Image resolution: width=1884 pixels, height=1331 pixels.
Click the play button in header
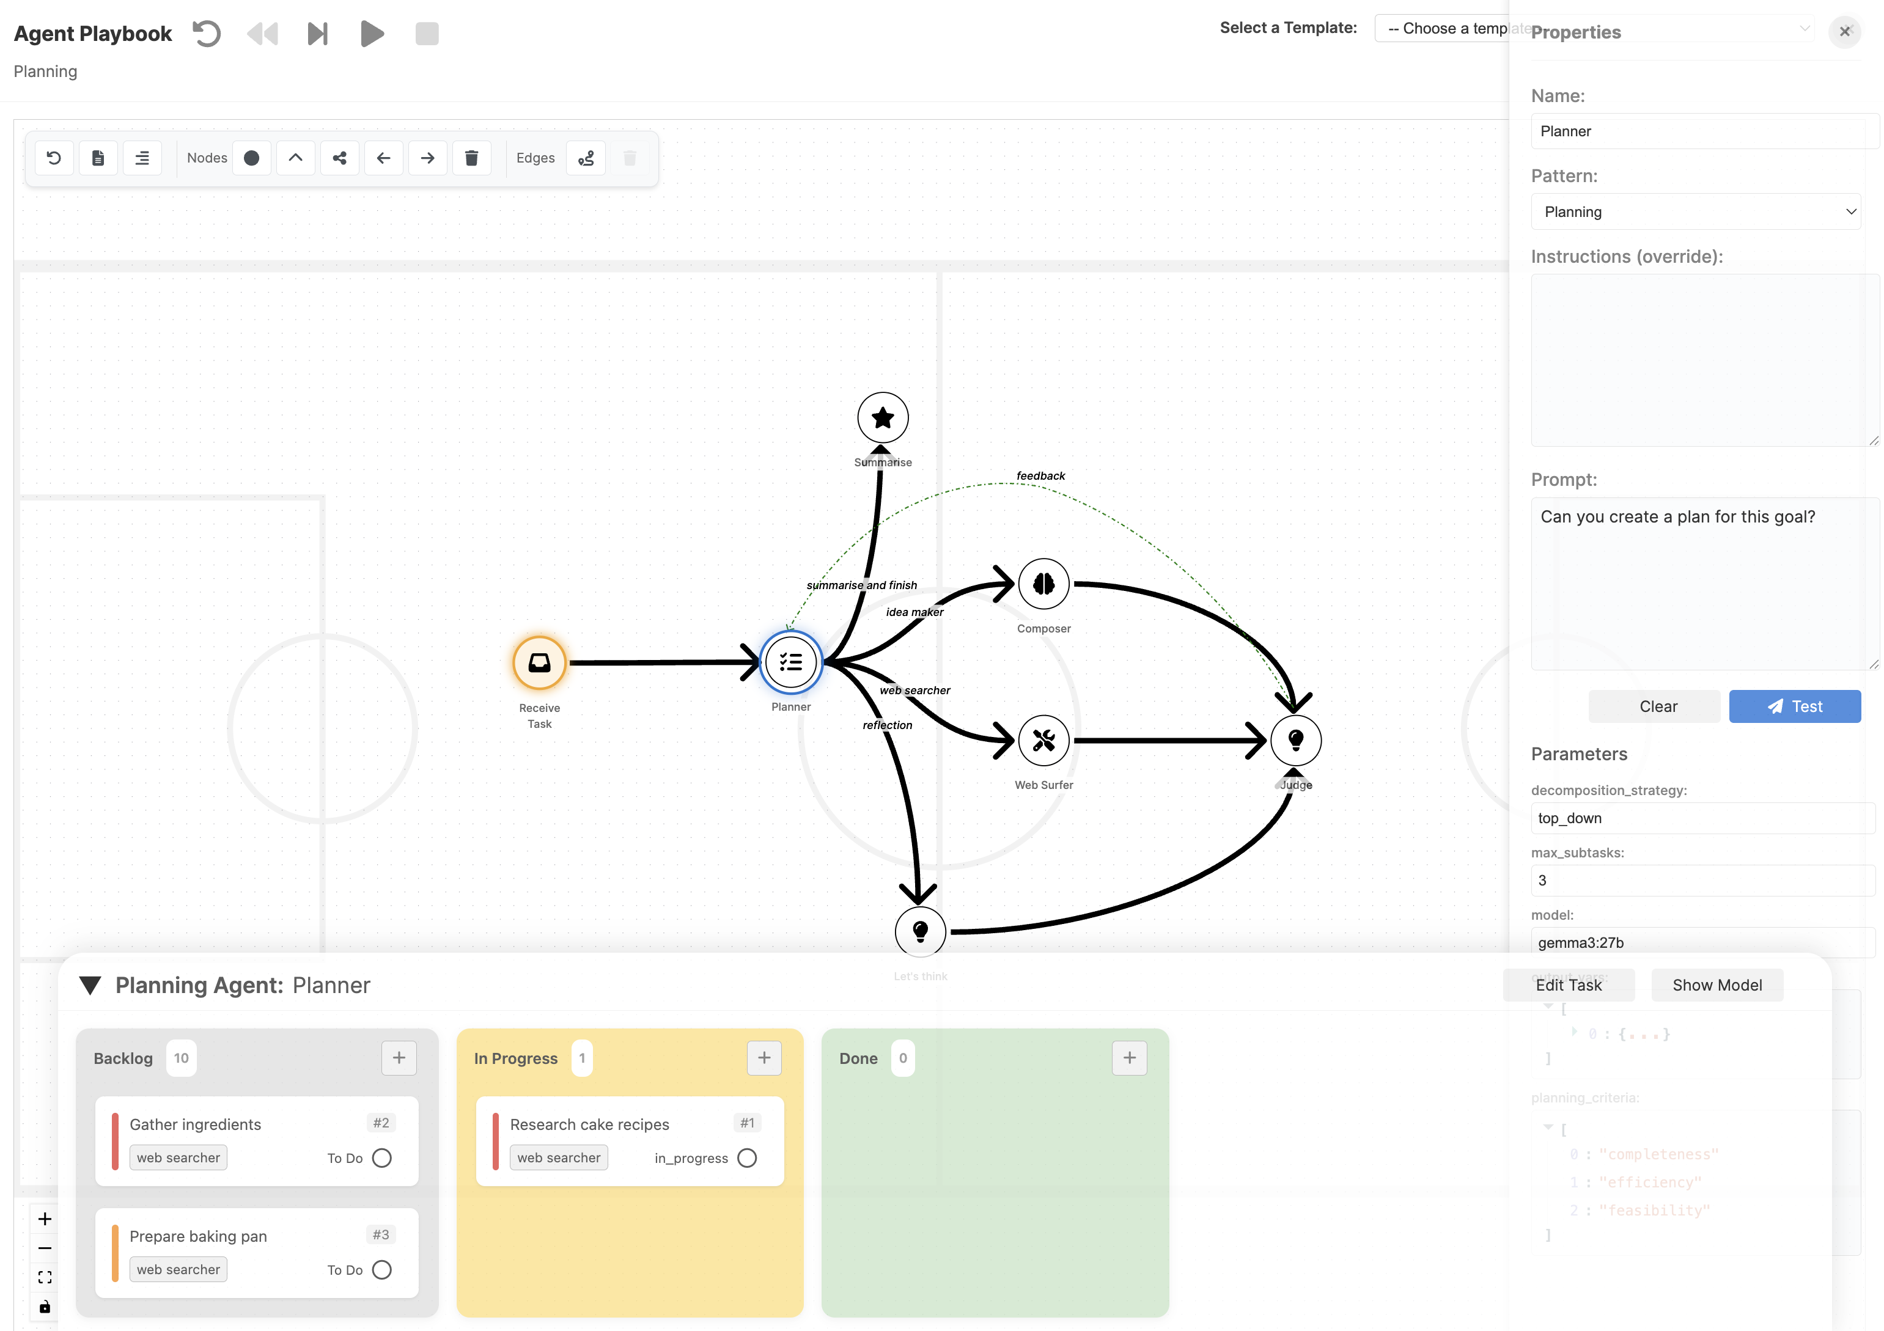372,34
